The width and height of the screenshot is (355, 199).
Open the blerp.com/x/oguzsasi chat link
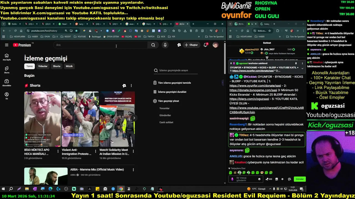(x=249, y=99)
